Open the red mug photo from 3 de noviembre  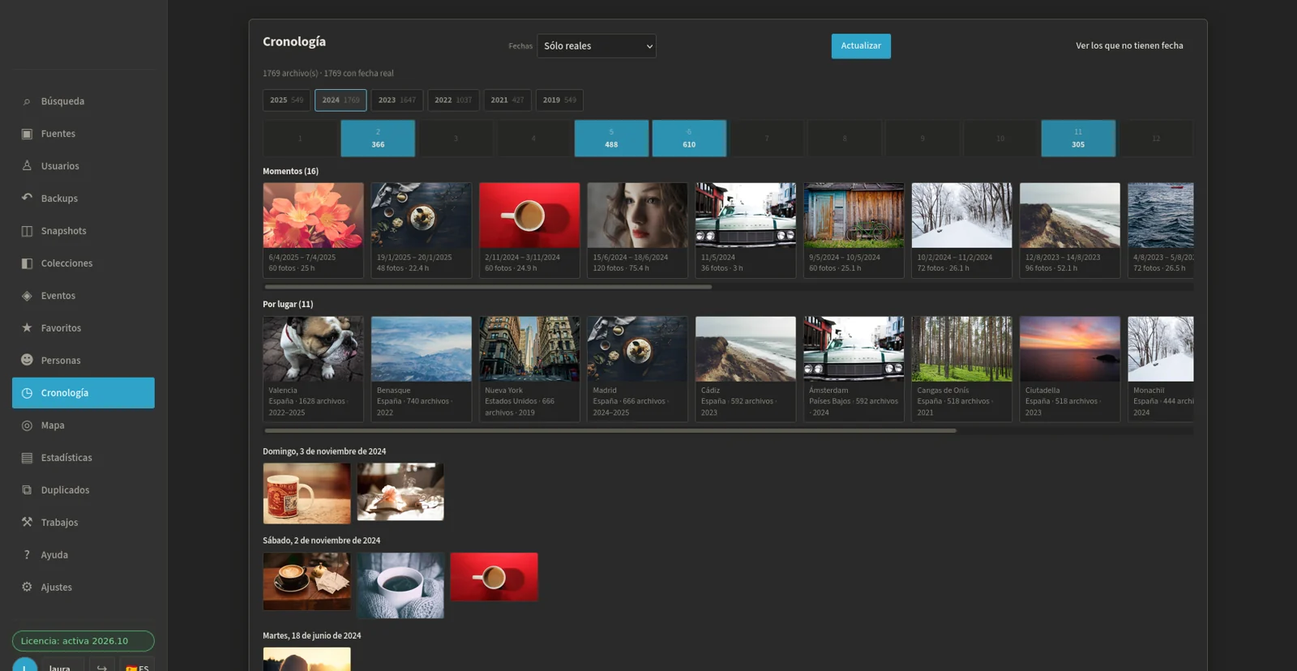[306, 494]
